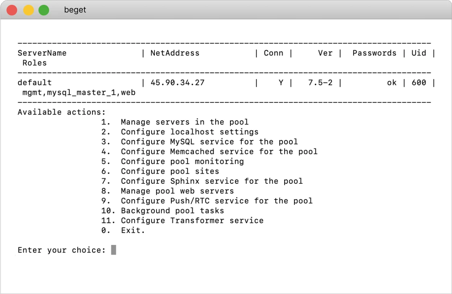
Task: Select Configure Push/RTC service for the pool
Action: (x=217, y=201)
